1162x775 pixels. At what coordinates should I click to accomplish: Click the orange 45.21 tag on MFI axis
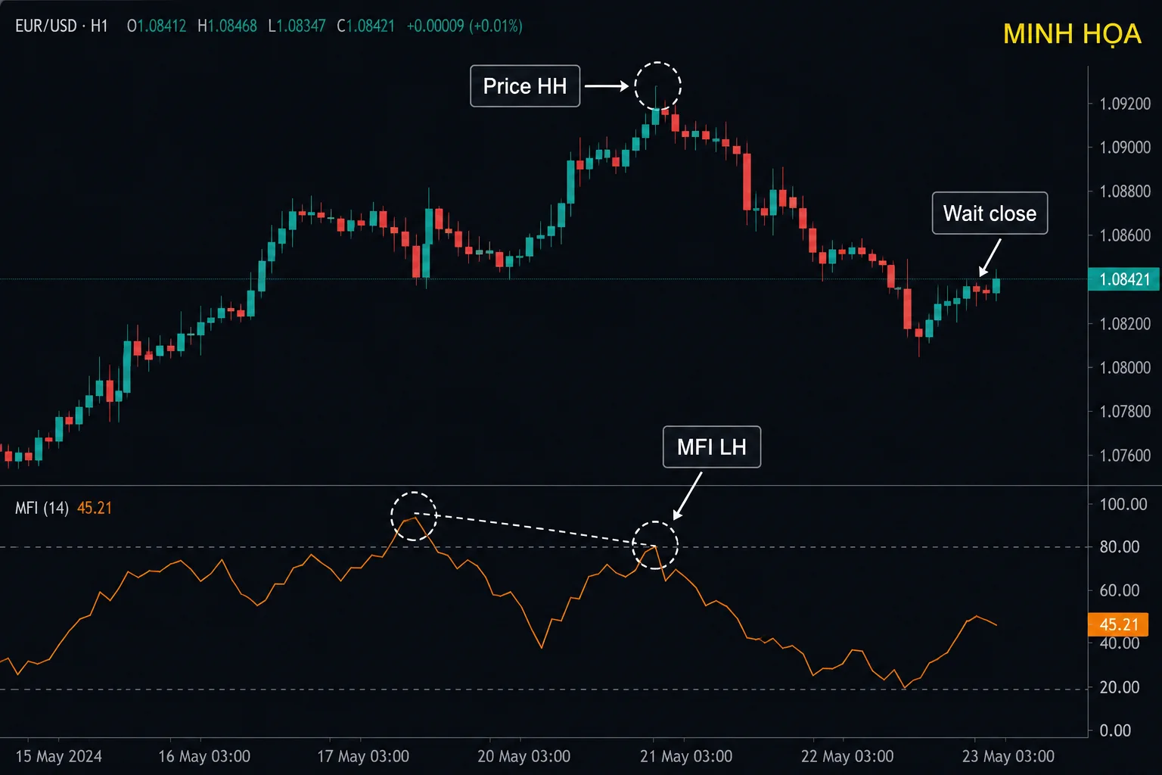point(1118,624)
